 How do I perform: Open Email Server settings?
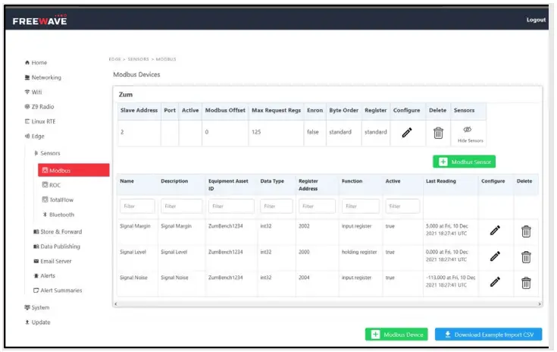[52, 261]
